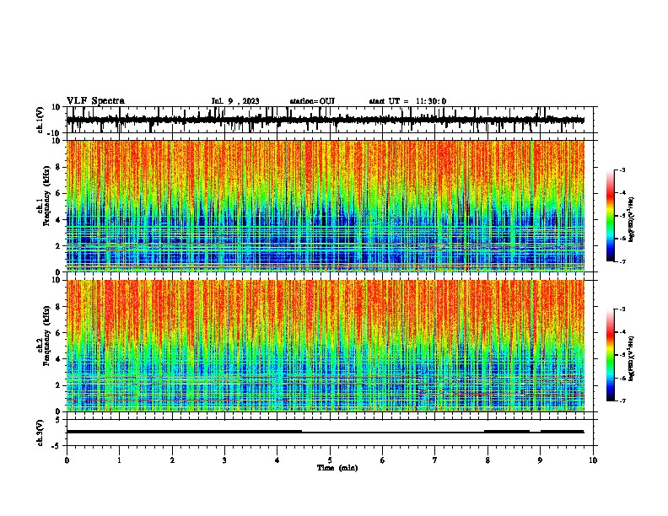Click the ch.1 colorbar "log(PSD)" label
The height and width of the screenshot is (516, 668).
tap(631, 220)
